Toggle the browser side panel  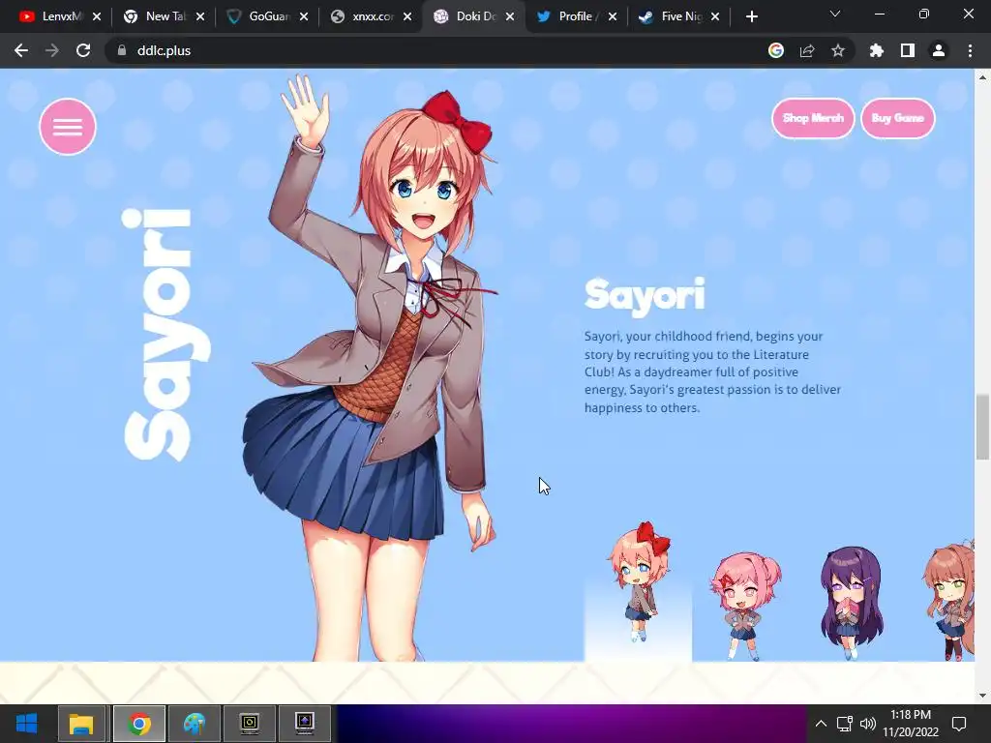pyautogui.click(x=908, y=50)
